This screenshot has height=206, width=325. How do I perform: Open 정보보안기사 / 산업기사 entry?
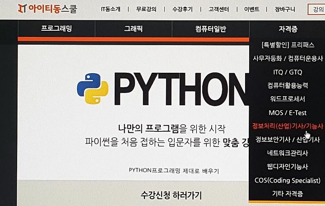coord(288,140)
